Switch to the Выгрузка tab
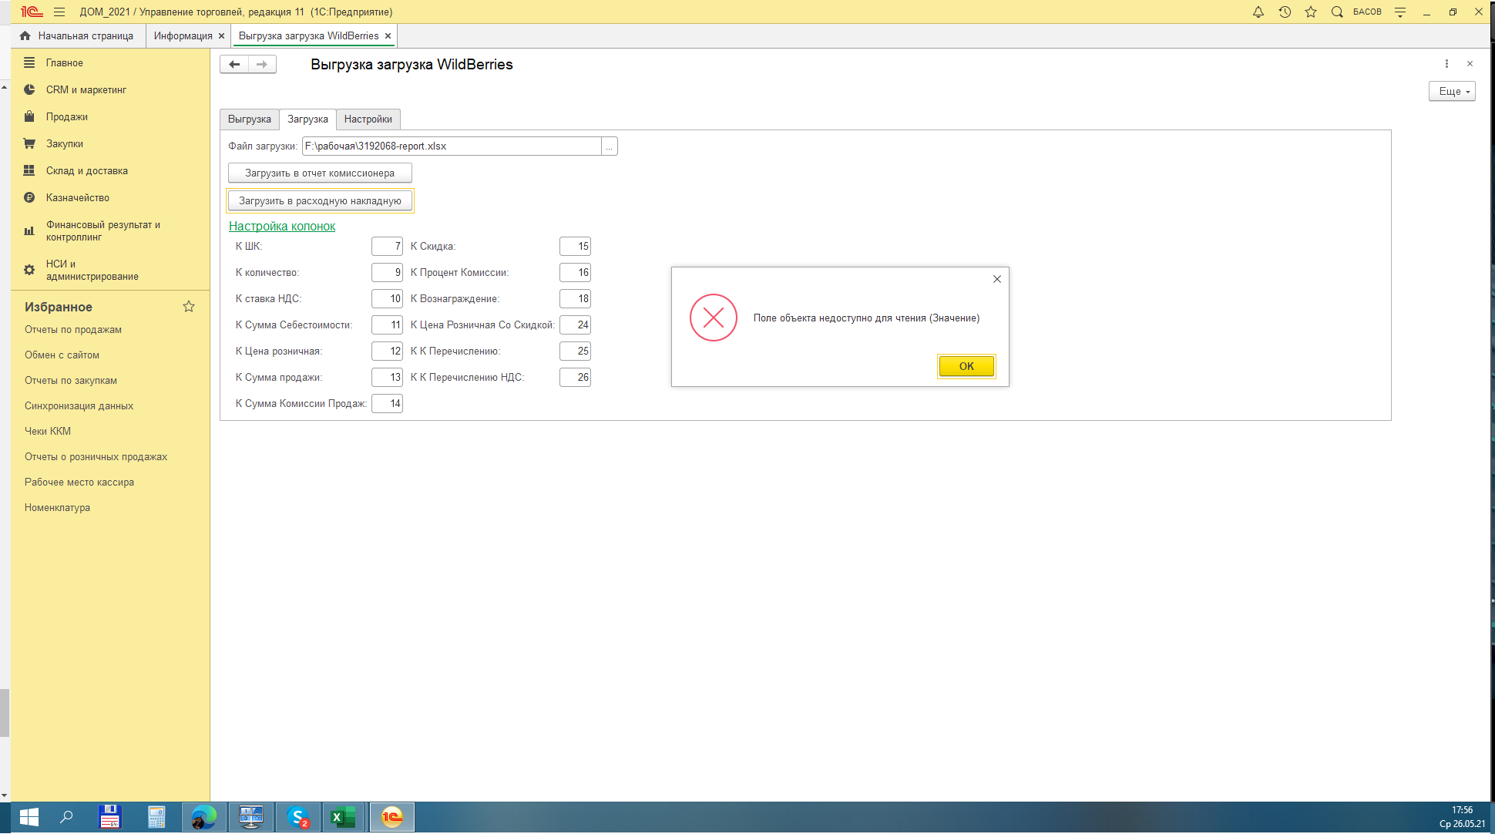This screenshot has height=834, width=1495. point(249,119)
